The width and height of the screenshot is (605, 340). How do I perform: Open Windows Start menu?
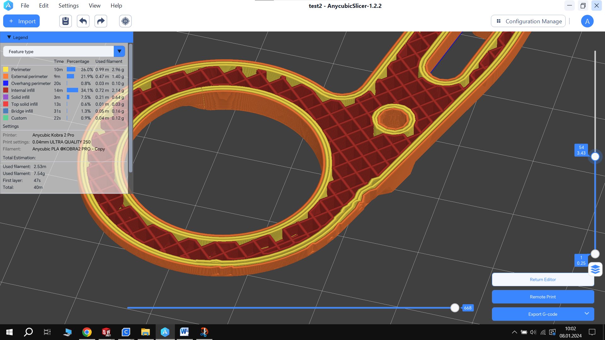[x=9, y=332]
